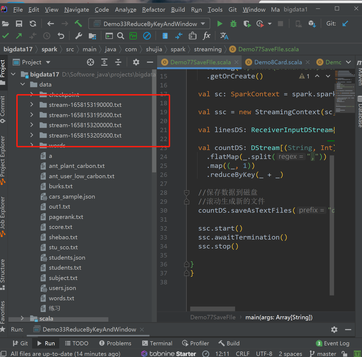Click the Git update project arrow
The height and width of the screenshot is (357, 362).
click(x=345, y=24)
